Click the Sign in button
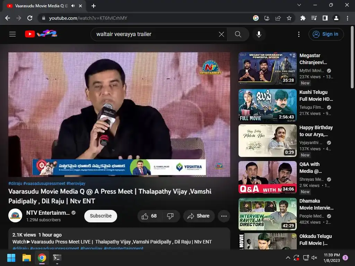 coord(326,34)
